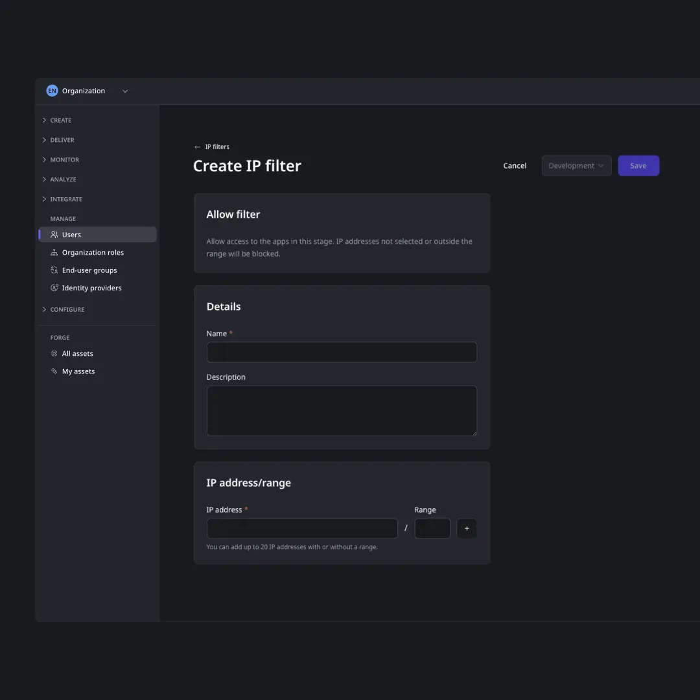700x700 pixels.
Task: Click the Name input field
Action: tap(342, 352)
